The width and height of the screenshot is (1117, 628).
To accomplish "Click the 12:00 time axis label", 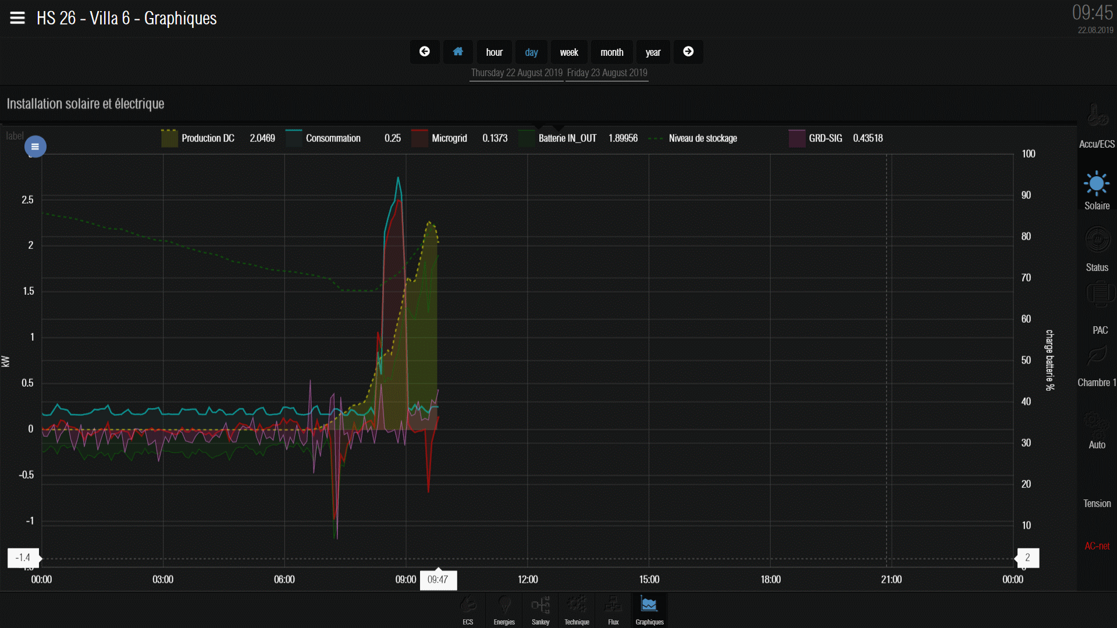I will point(528,580).
